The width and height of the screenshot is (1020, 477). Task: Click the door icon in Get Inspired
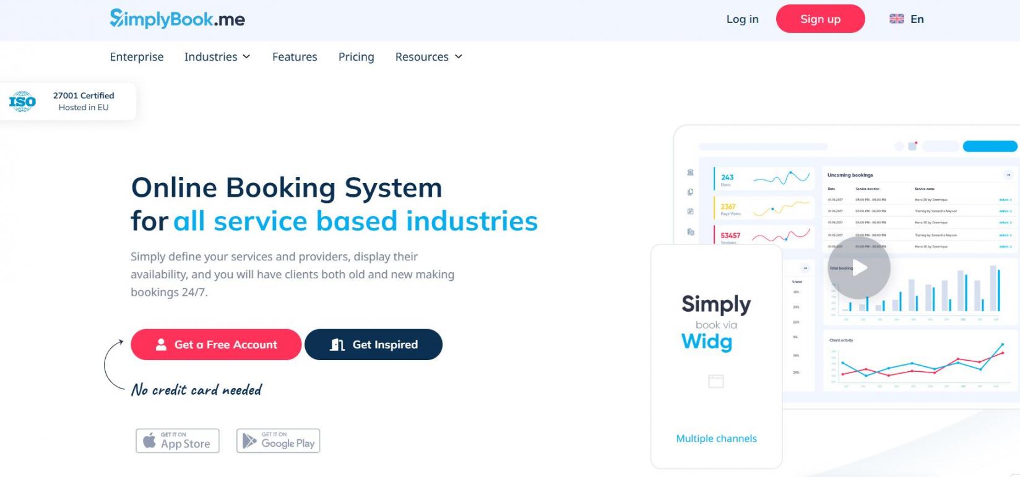337,345
